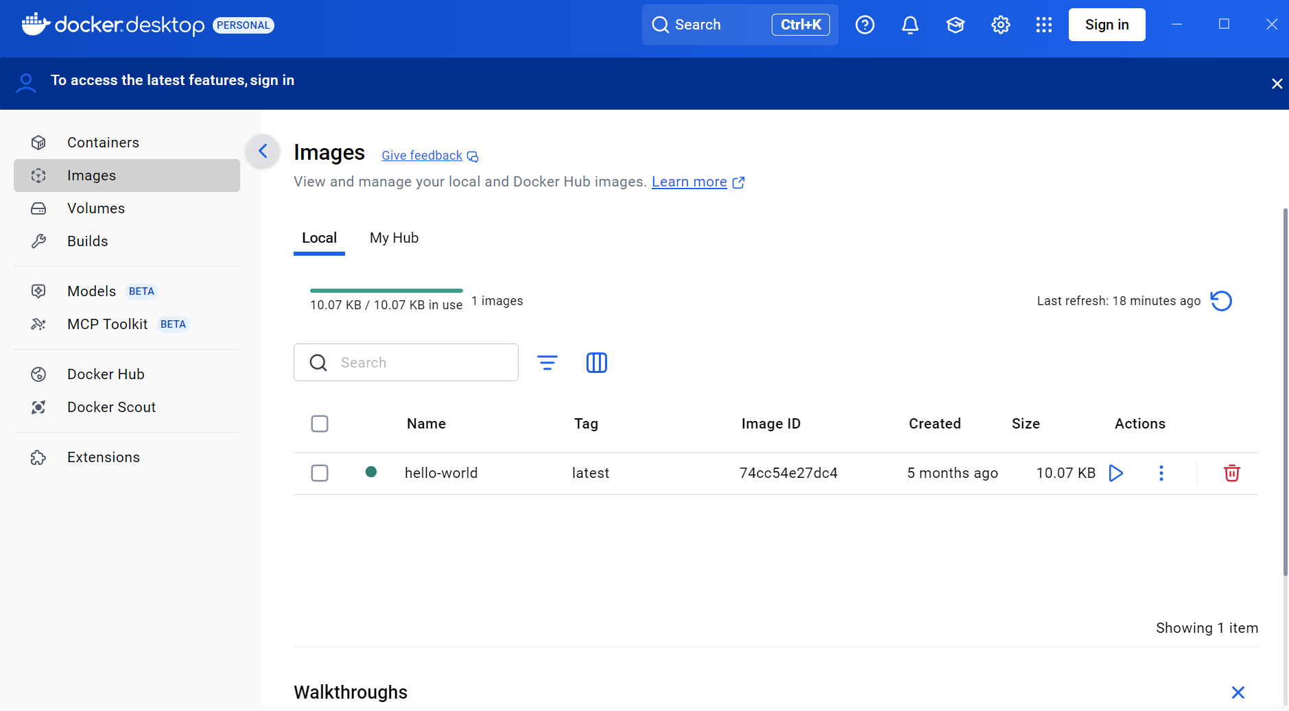Select Images in the sidebar
Screen dimensions: 1289x711
[x=127, y=176]
